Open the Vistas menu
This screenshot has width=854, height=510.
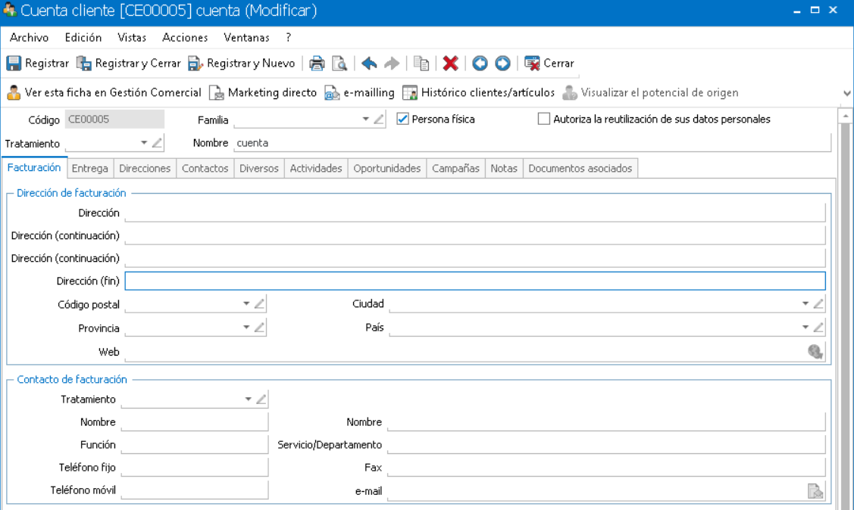[x=132, y=38]
